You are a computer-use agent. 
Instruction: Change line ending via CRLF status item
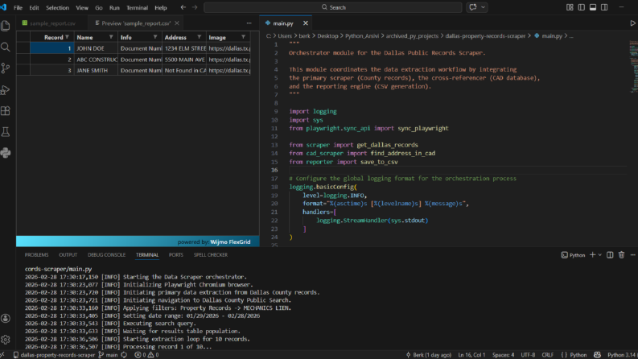click(548, 355)
